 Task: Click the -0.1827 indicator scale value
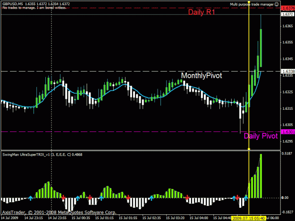click(287, 212)
